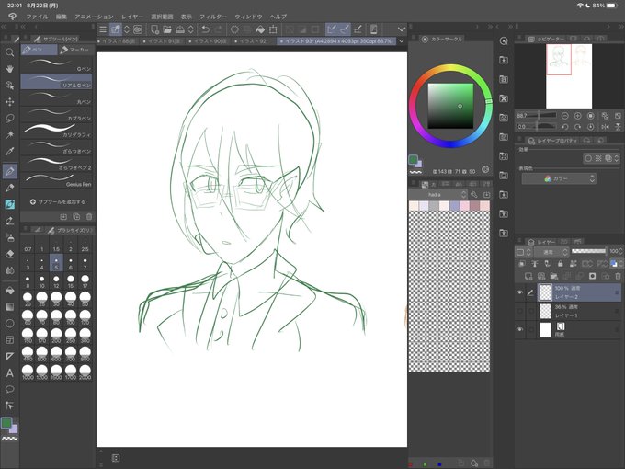Expand the canvas tab list chevron
Image resolution: width=625 pixels, height=469 pixels.
tap(402, 41)
